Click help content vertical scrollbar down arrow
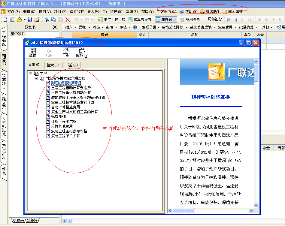285x226 pixels. tap(256, 206)
